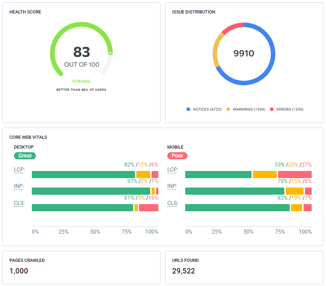
Task: Click mobile LCP 27% value
Action: pyautogui.click(x=307, y=165)
